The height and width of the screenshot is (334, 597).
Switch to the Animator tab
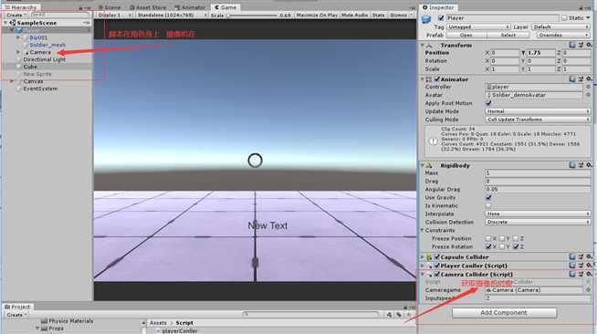coord(190,7)
